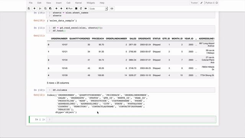Open the File menu

tap(31, 3)
